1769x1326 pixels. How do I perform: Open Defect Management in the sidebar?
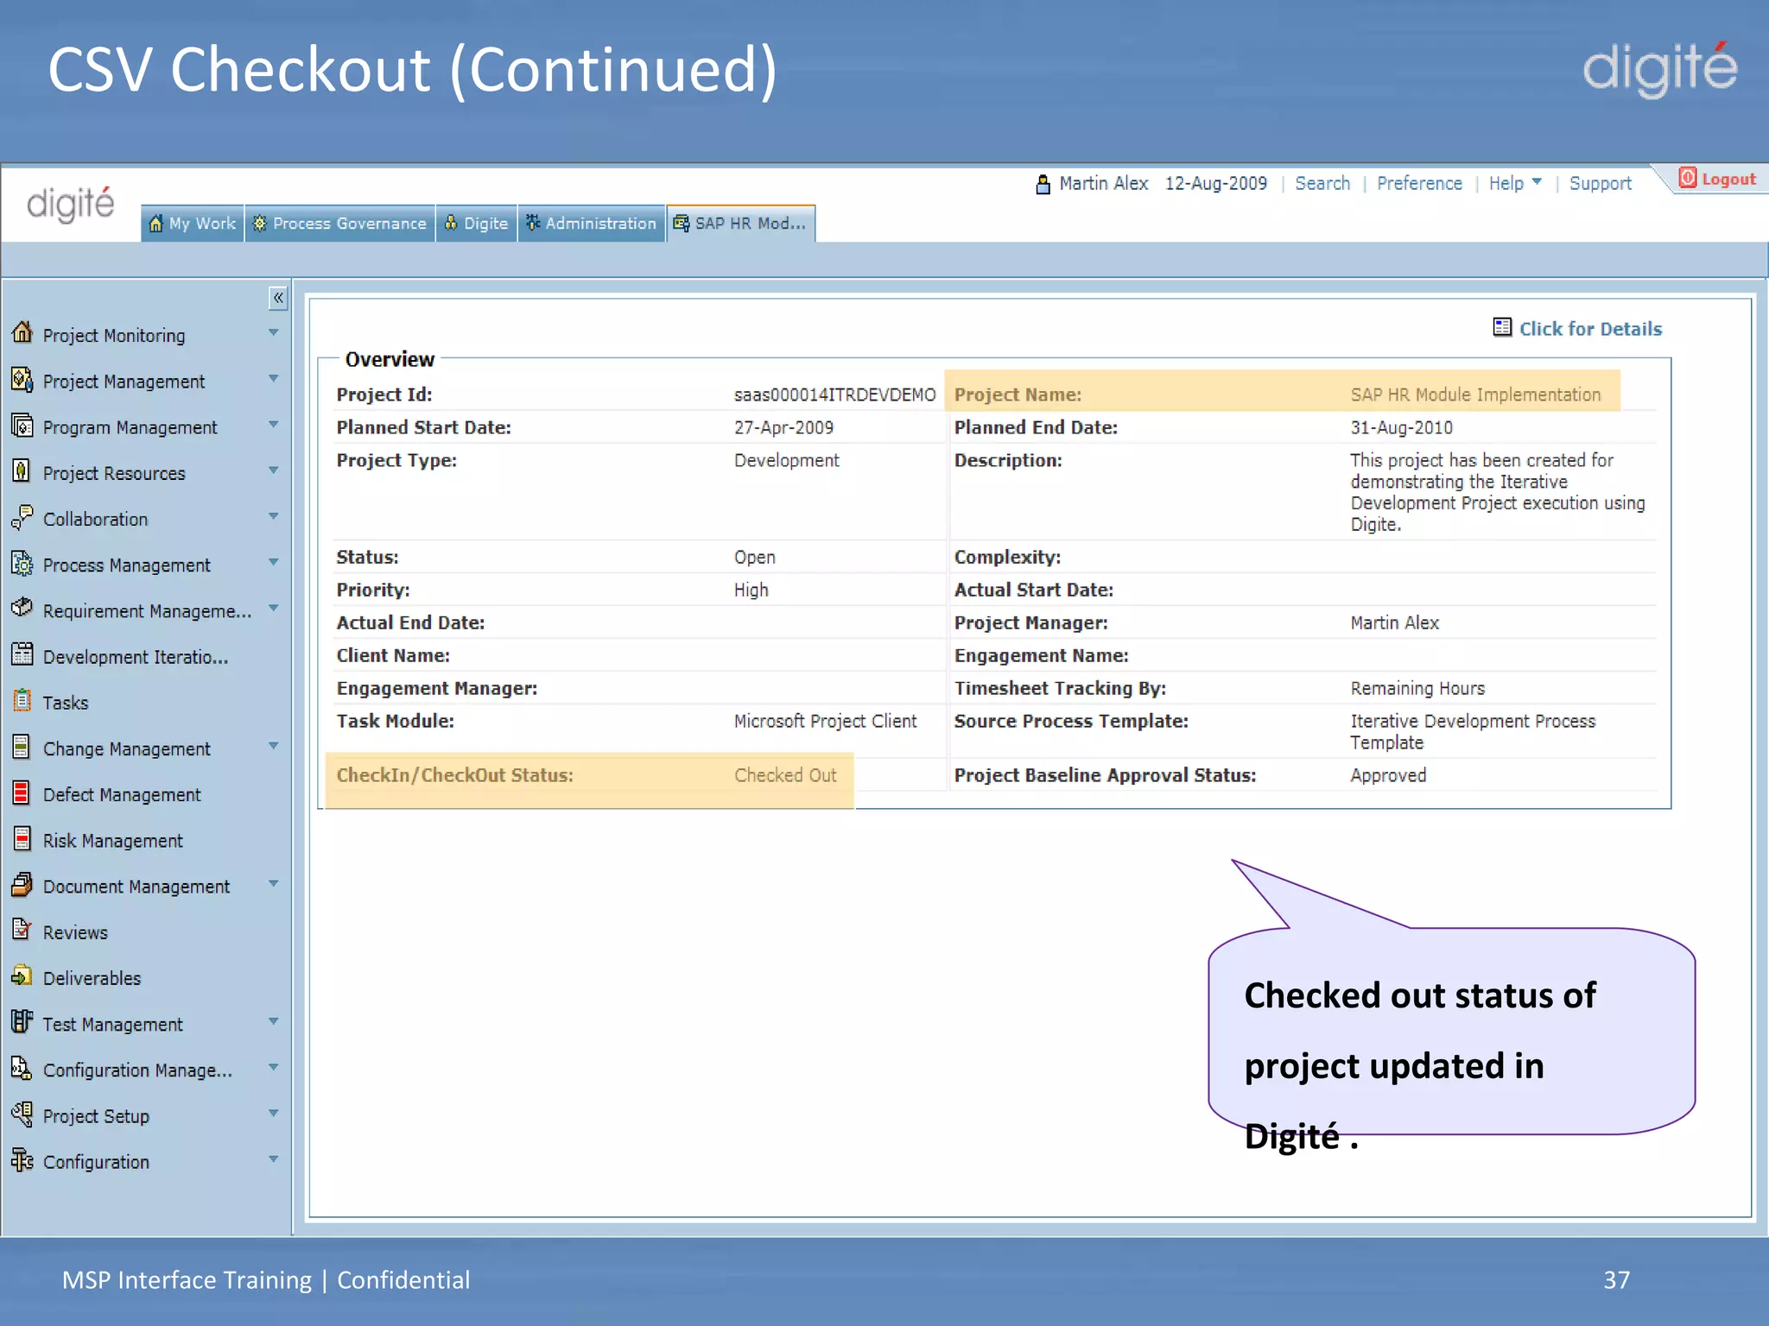[122, 795]
